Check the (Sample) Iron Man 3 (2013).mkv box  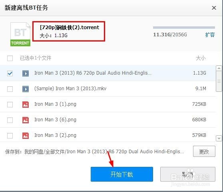click(x=10, y=89)
